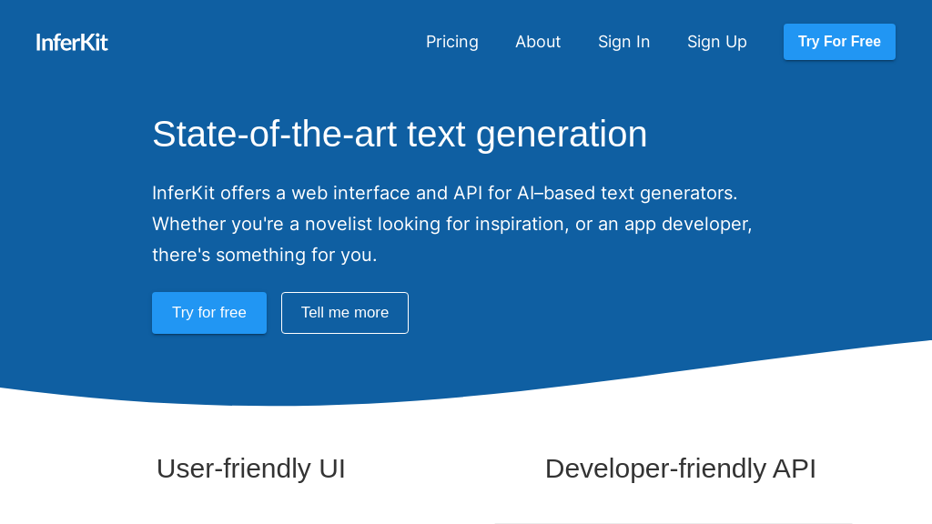932x524 pixels.
Task: Click the thin divider line under Developer-friendly API
Action: point(674,523)
